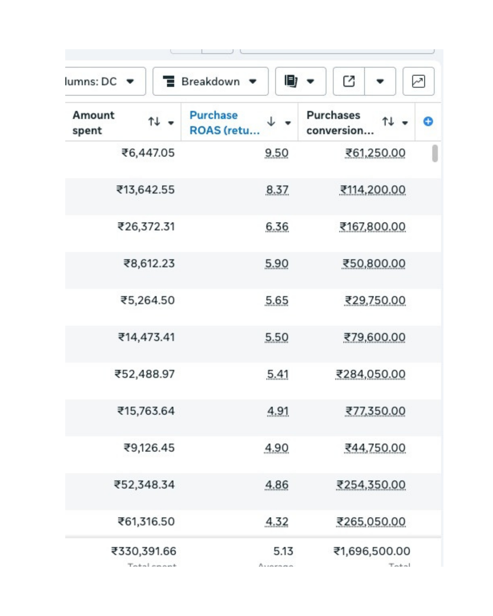Click total spent ₹330,391.66

point(143,551)
